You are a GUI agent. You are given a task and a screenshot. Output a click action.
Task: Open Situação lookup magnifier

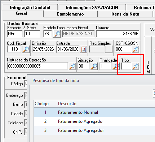click(x=94, y=66)
